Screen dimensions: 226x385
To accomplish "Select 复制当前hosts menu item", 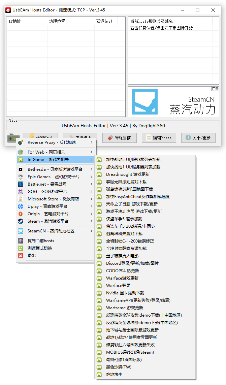I will coord(41,241).
